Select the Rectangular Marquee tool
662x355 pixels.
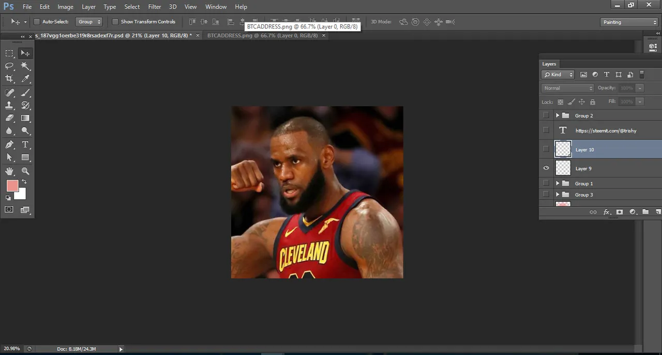point(9,53)
